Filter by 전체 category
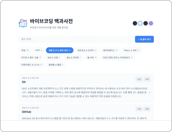Image resolution: width=172 pixels, height=132 pixels. coord(25,50)
